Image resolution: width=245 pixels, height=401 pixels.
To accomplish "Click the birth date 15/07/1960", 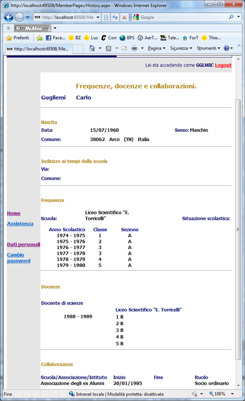I will [104, 130].
